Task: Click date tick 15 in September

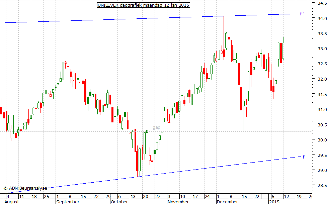Action: 83,197
